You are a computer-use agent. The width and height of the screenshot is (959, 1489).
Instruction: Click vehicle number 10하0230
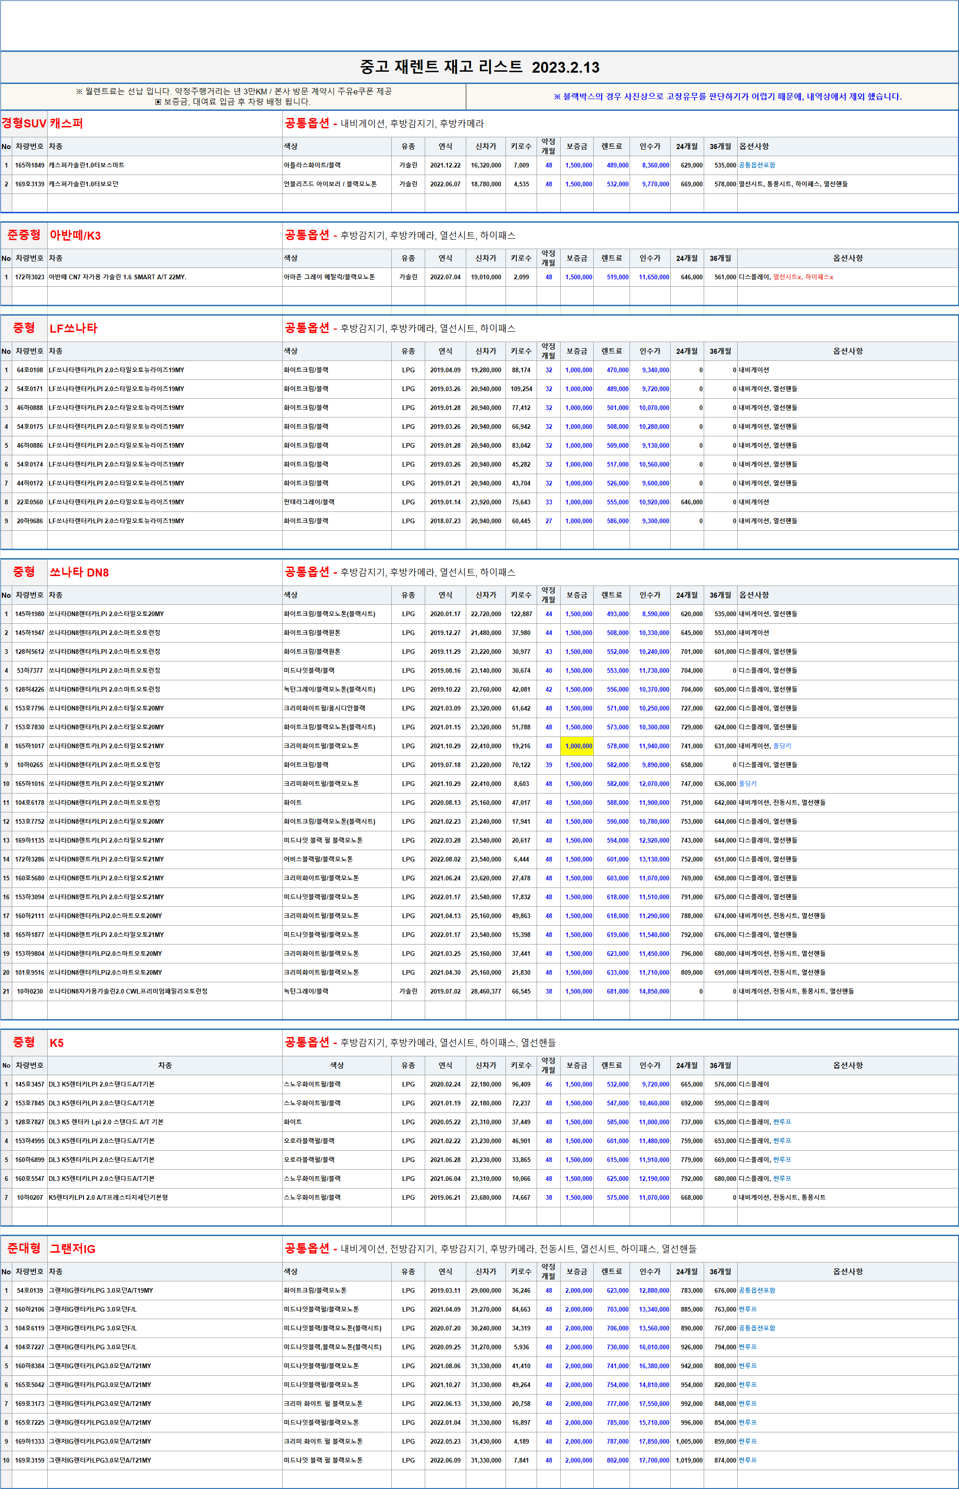tap(30, 991)
